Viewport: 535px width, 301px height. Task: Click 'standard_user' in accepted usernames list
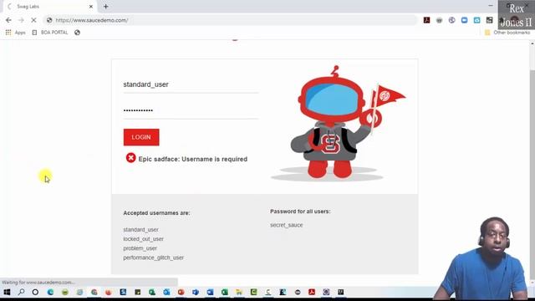pos(141,230)
